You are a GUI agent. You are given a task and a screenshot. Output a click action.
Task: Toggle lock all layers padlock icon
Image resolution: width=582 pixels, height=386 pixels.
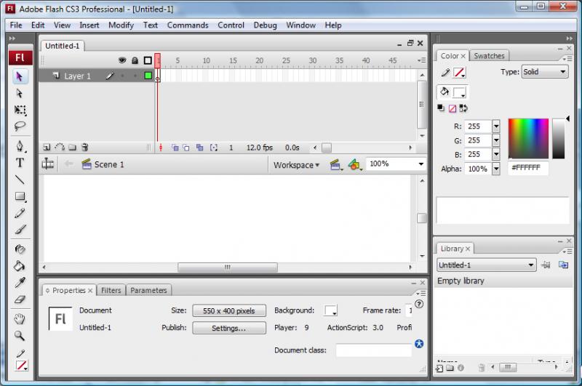[x=135, y=60]
